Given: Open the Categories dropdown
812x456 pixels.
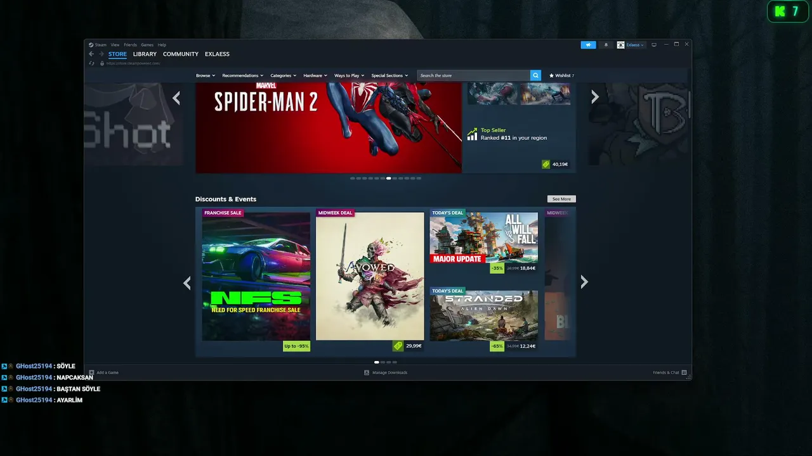Looking at the screenshot, I should (x=284, y=75).
